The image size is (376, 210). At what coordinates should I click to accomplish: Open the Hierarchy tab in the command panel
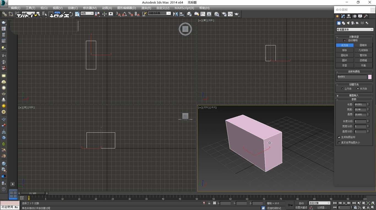[x=349, y=16]
